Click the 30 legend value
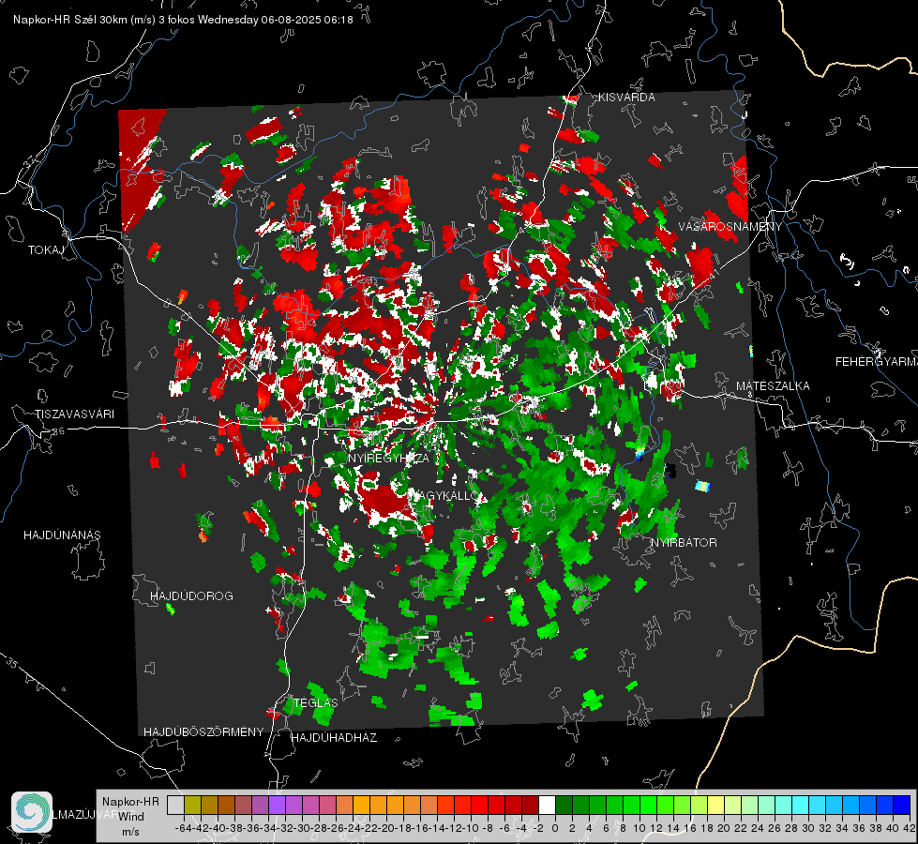This screenshot has height=844, width=918. point(808,828)
